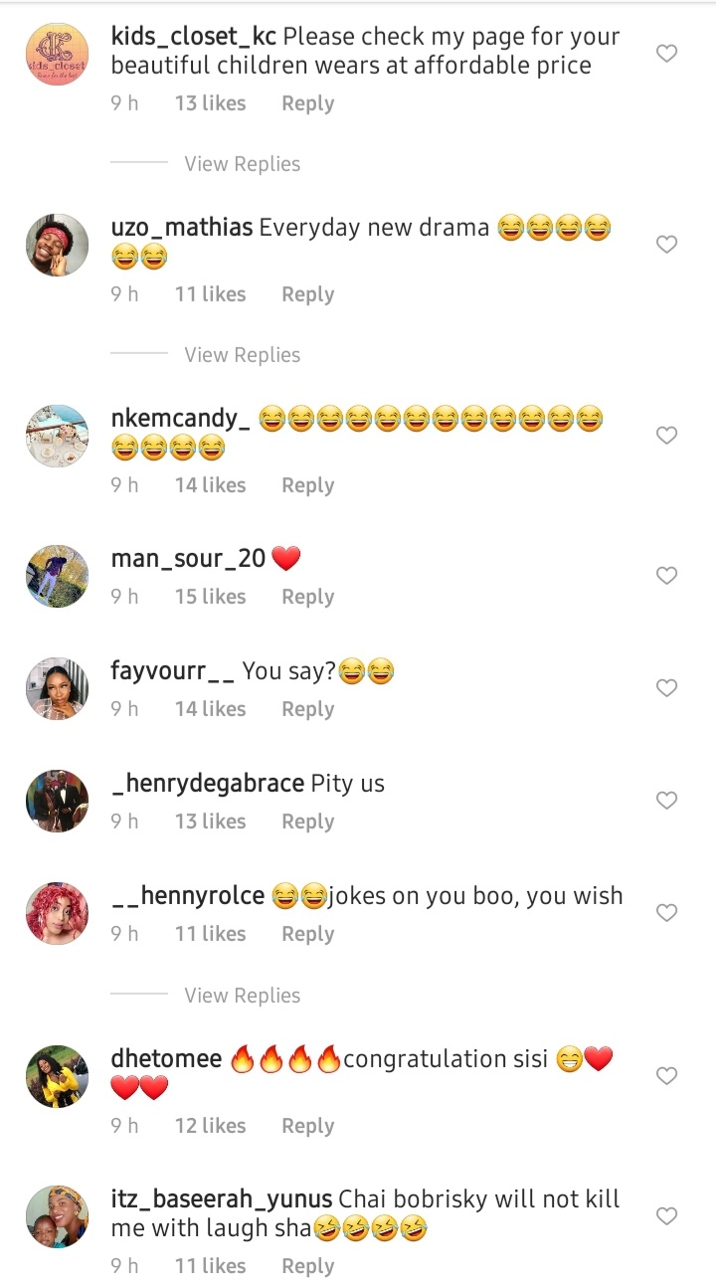Like the kids_closet_kc comment
Screen dimensions: 716x1288
pyautogui.click(x=666, y=54)
